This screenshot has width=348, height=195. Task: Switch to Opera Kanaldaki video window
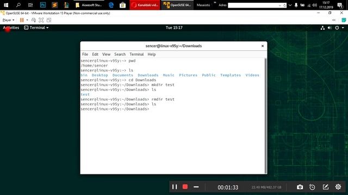click(x=145, y=5)
